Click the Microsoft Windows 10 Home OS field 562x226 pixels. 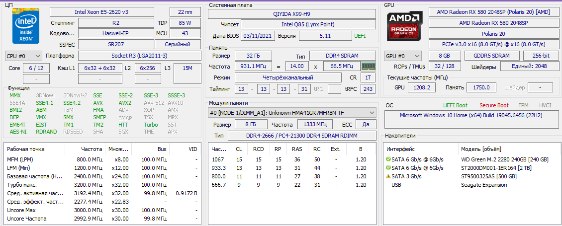point(470,115)
